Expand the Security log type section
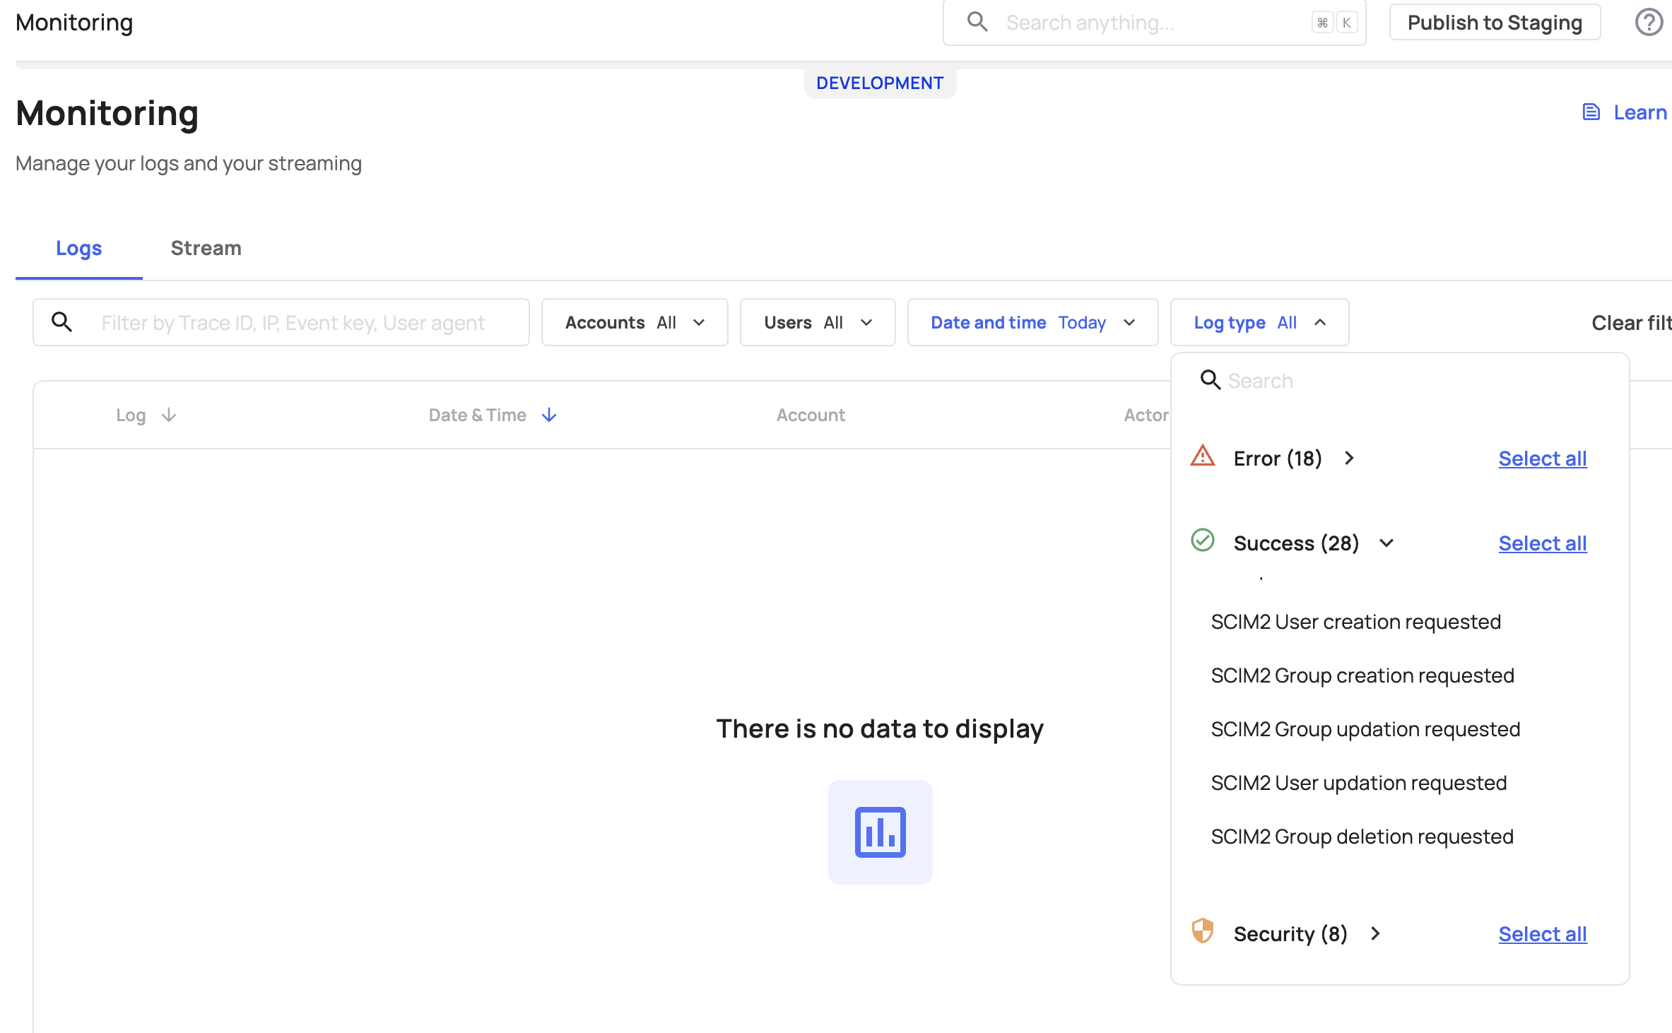 (1377, 933)
